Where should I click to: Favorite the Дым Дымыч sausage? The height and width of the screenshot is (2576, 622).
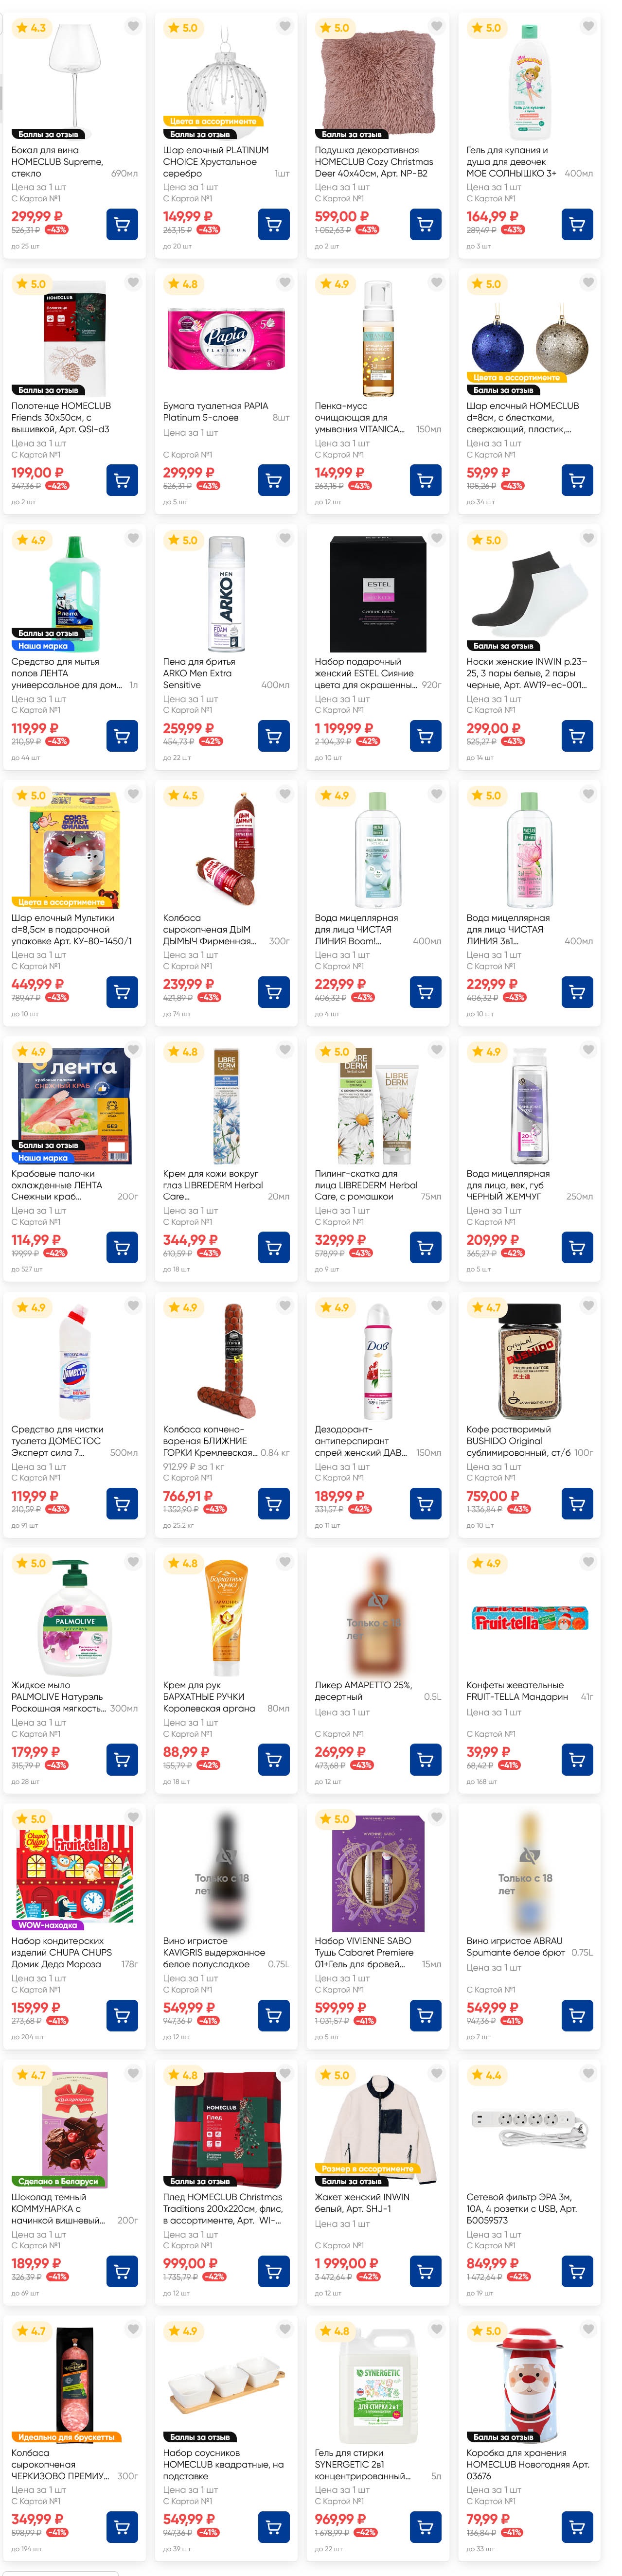tap(285, 794)
